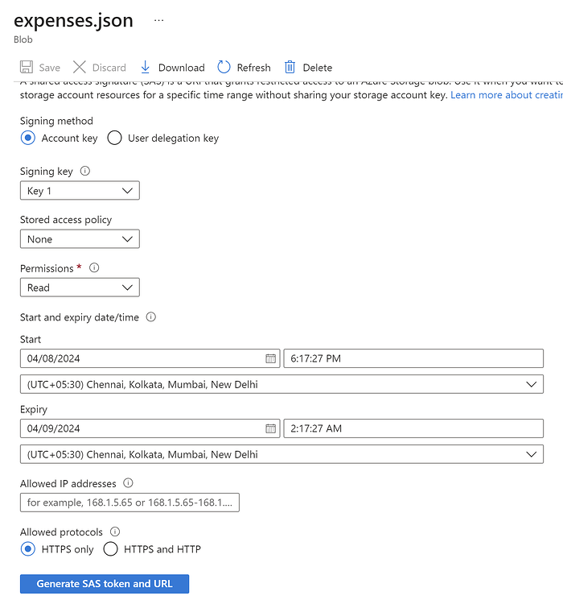Open the Learn more about creating link
The image size is (563, 604).
pos(507,95)
